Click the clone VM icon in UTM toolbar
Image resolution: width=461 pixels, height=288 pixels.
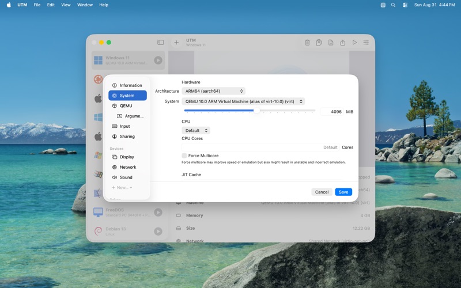click(x=319, y=43)
